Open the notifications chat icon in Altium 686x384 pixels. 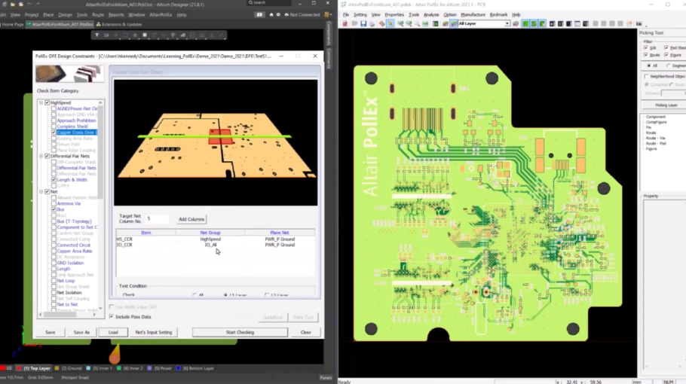coord(259,14)
